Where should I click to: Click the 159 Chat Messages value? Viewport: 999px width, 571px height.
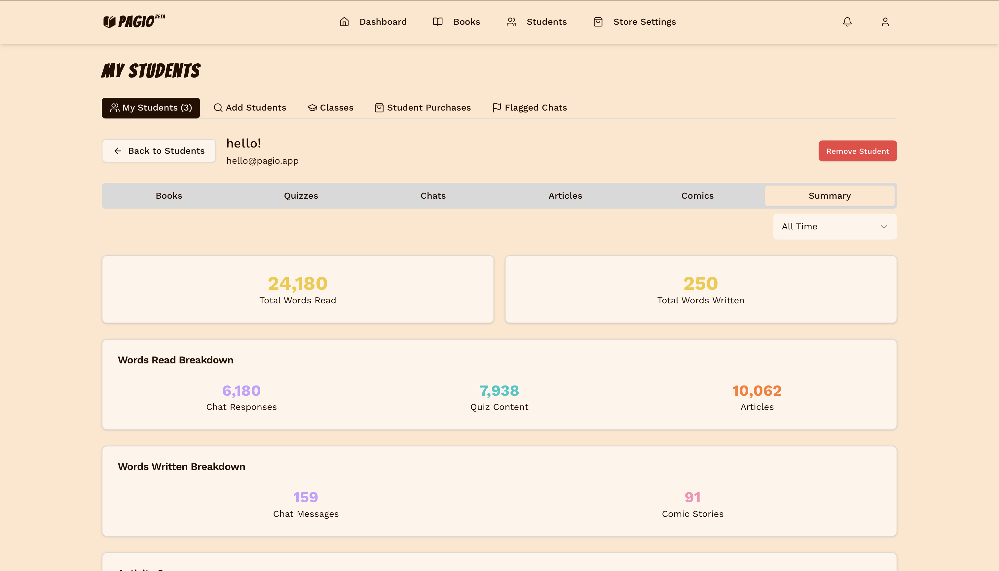(306, 497)
